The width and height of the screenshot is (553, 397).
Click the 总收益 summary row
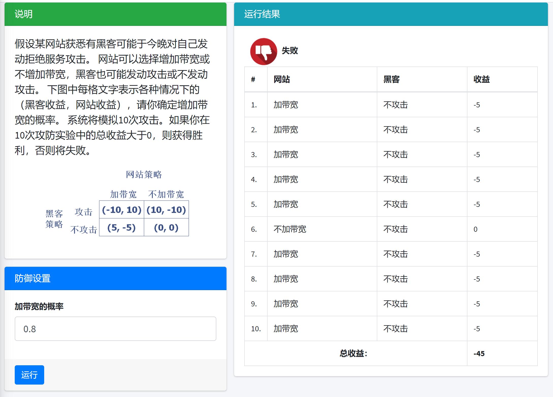pos(353,353)
